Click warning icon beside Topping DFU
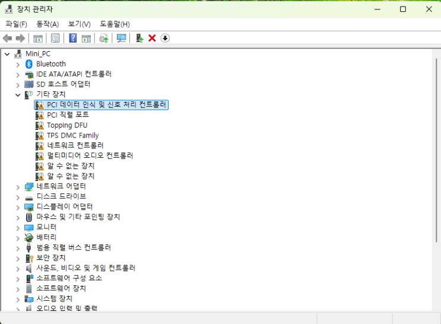This screenshot has height=324, width=441. tap(40, 125)
